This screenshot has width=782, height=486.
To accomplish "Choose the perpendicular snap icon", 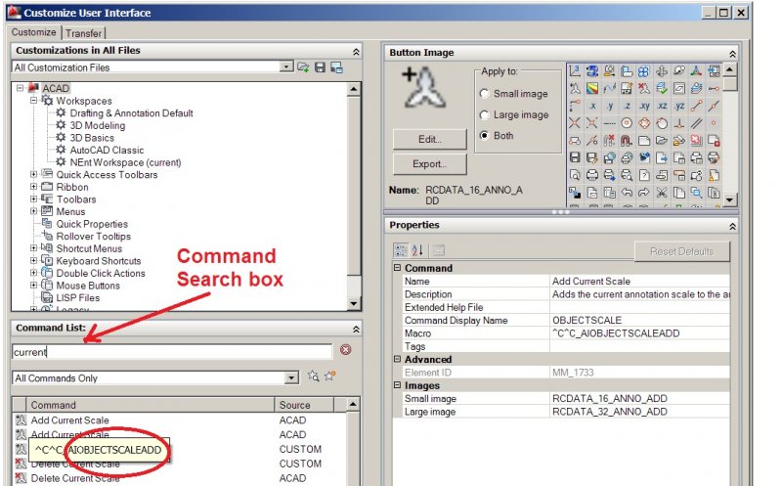I will pyautogui.click(x=679, y=123).
